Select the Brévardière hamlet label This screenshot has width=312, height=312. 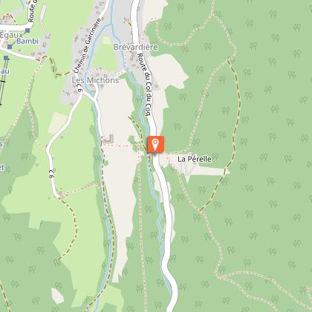point(136,47)
